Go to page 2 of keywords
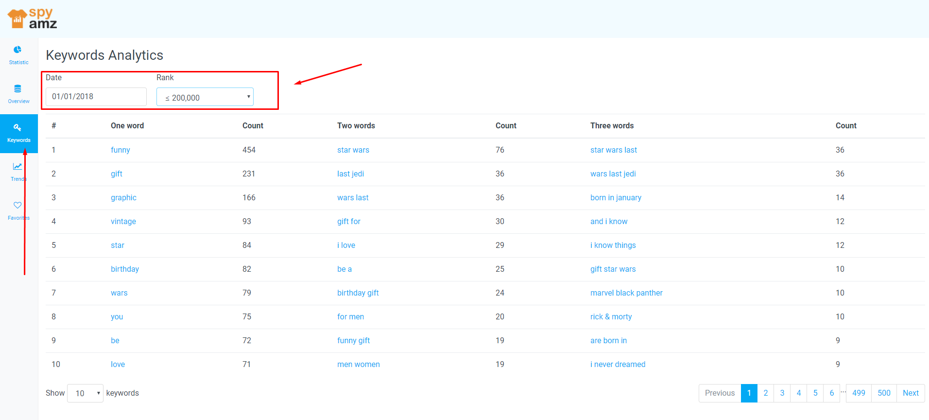 tap(766, 393)
